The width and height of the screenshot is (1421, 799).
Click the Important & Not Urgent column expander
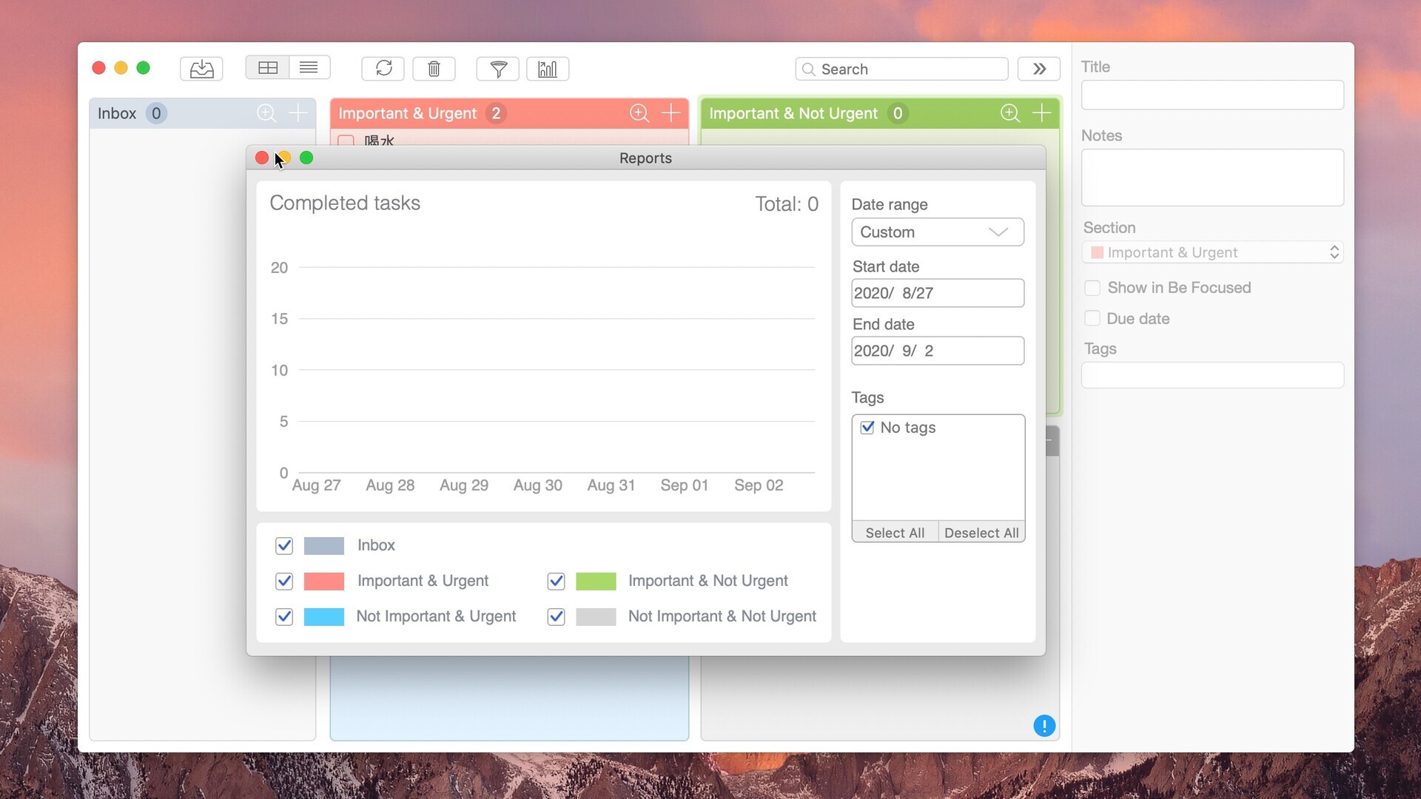click(x=1010, y=112)
